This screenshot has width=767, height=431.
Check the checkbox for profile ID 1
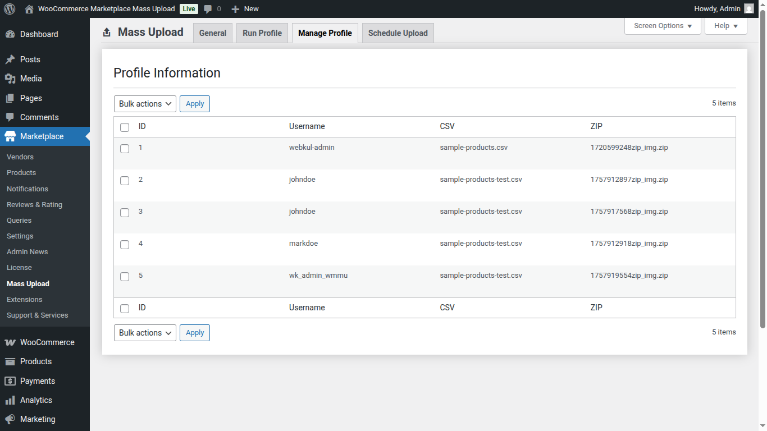tap(124, 149)
